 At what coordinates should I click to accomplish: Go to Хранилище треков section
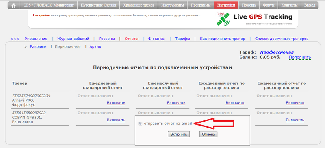(x=139, y=5)
